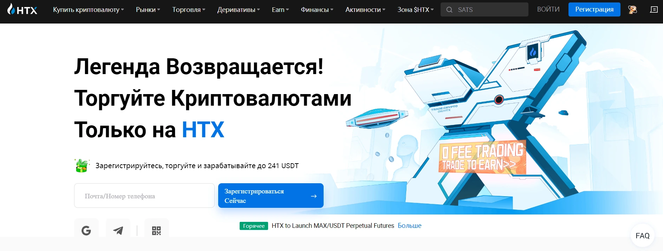
Task: Click the Больше link
Action: pyautogui.click(x=409, y=226)
